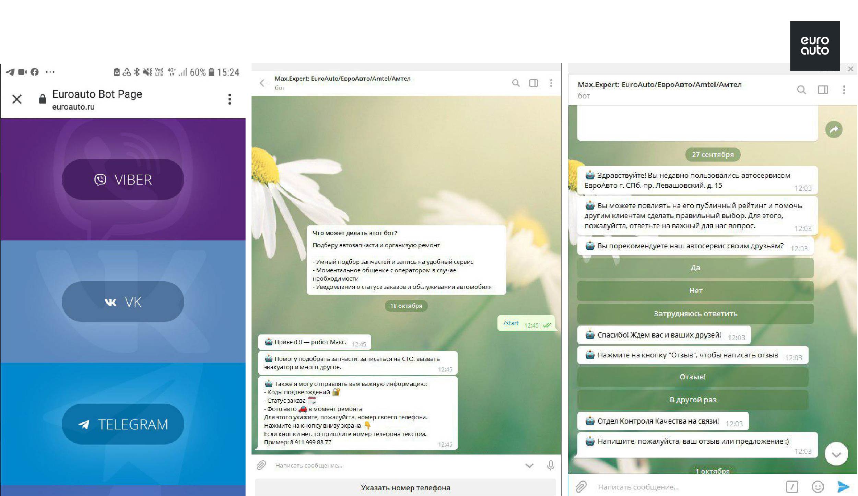
Task: Click 'Спасибо! Ждем вас и ваших друзей!' message
Action: click(664, 335)
